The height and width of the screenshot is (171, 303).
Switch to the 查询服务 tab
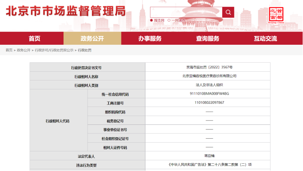point(207,39)
